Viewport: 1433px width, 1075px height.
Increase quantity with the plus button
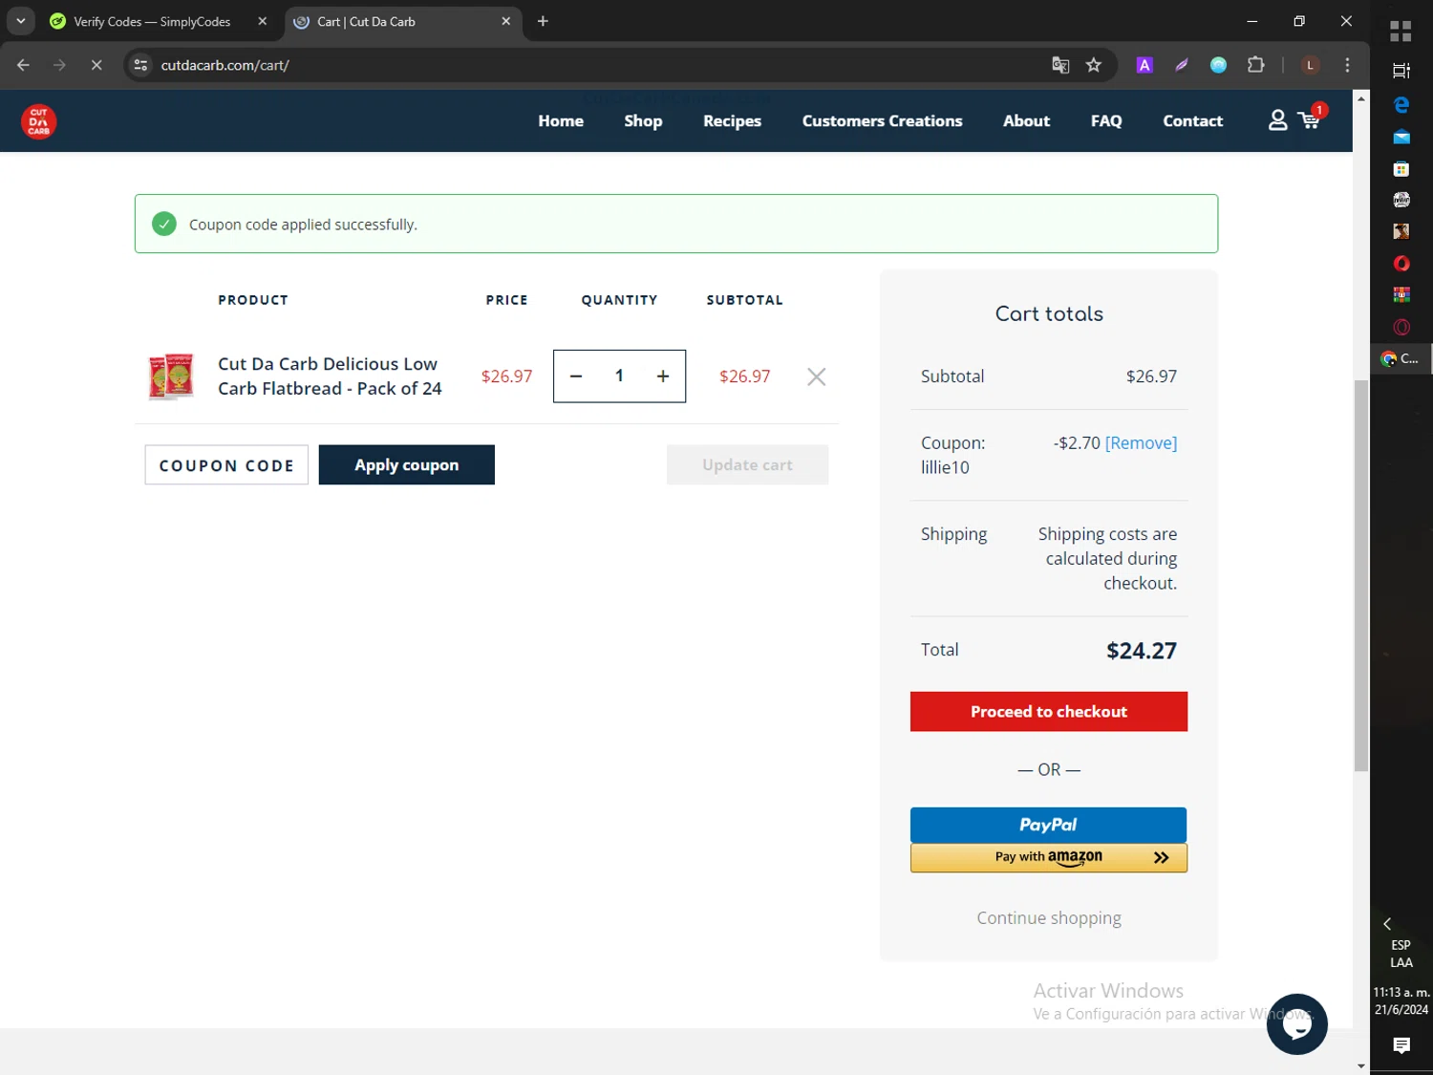(x=663, y=376)
